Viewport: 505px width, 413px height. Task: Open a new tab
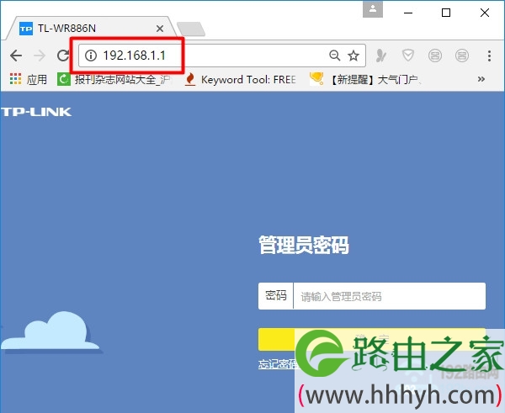[191, 29]
